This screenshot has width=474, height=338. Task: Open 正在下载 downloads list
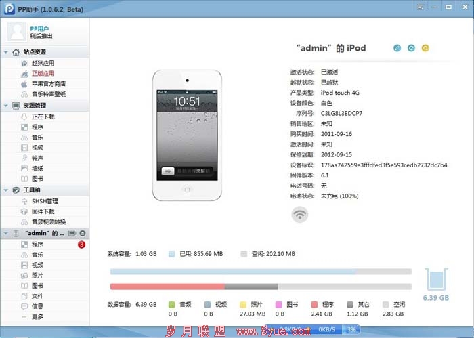coord(43,117)
